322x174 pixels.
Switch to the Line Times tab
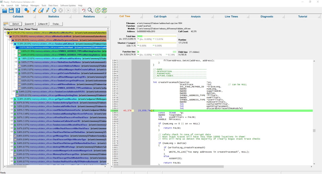231,17
